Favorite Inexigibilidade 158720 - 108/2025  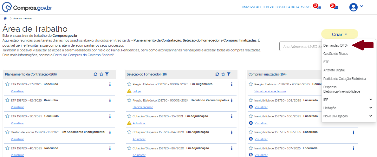point(251,100)
